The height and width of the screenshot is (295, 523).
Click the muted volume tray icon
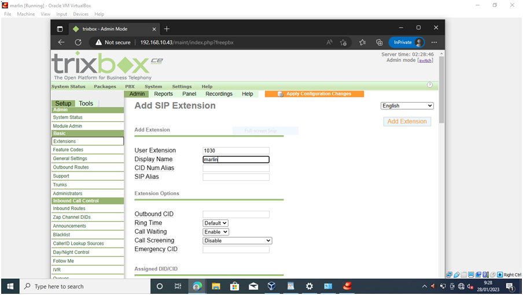[x=470, y=286]
